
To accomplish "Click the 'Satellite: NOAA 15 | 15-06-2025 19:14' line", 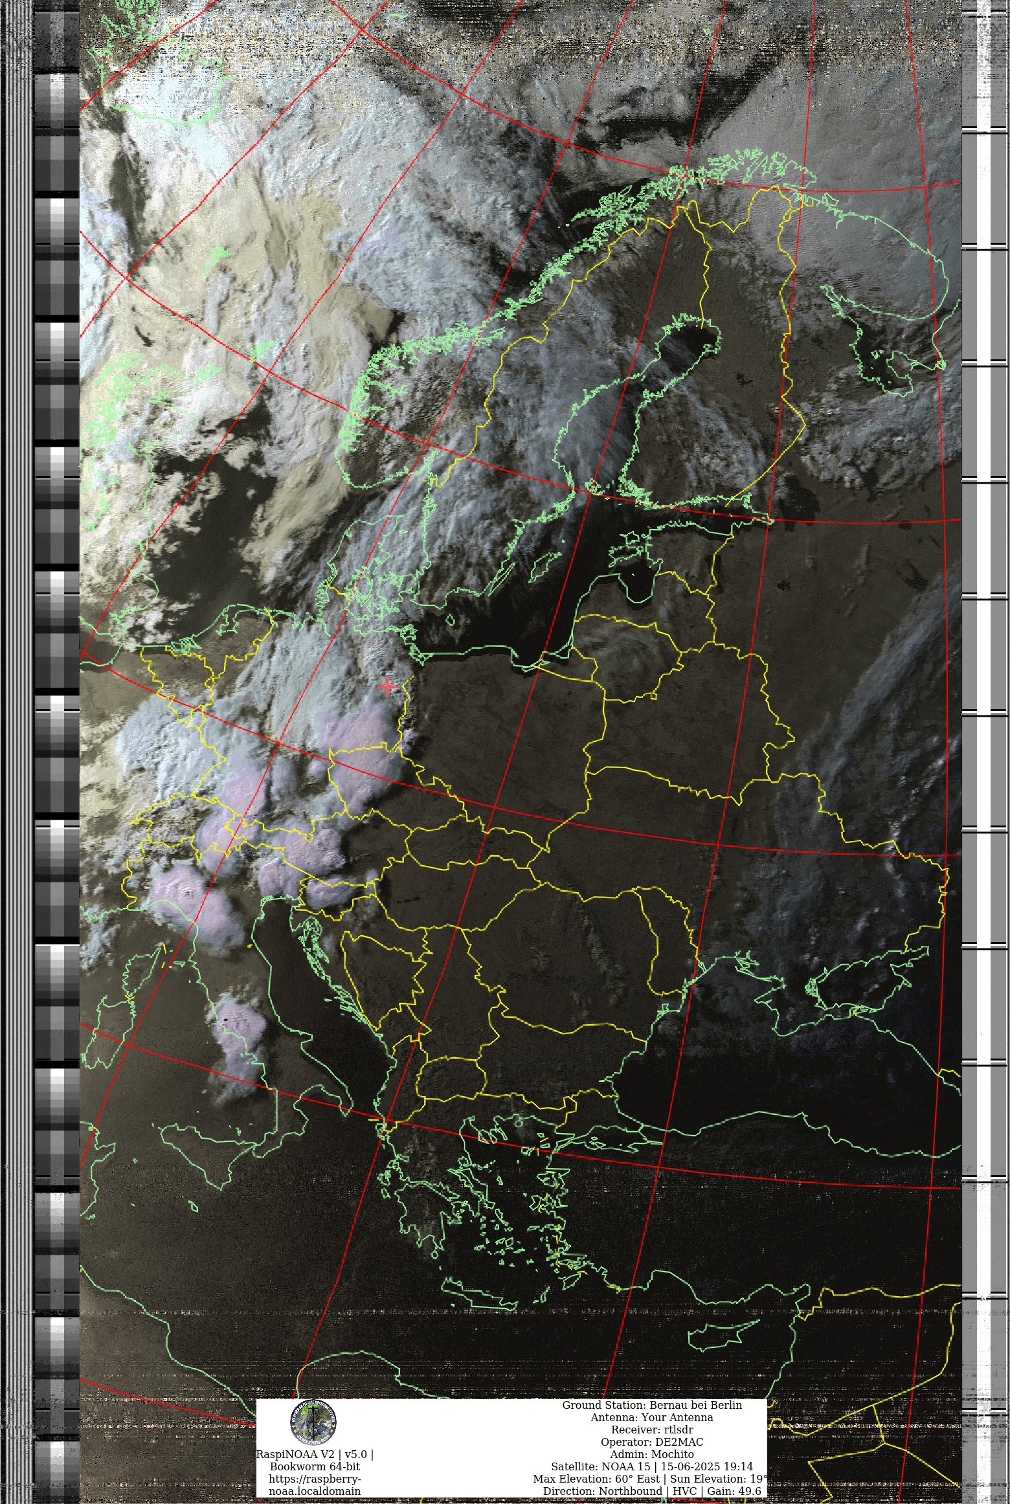I will (652, 1466).
